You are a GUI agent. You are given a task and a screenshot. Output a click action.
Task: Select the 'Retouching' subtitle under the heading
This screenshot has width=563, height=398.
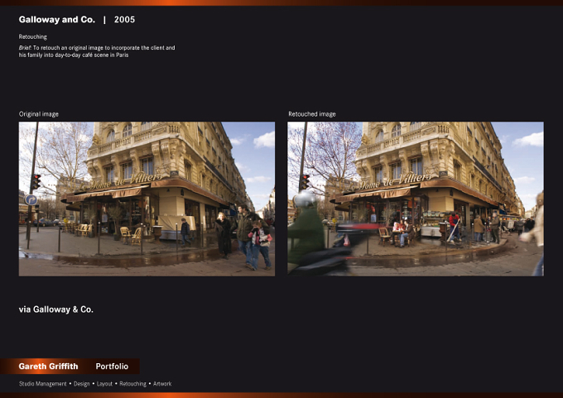[32, 36]
